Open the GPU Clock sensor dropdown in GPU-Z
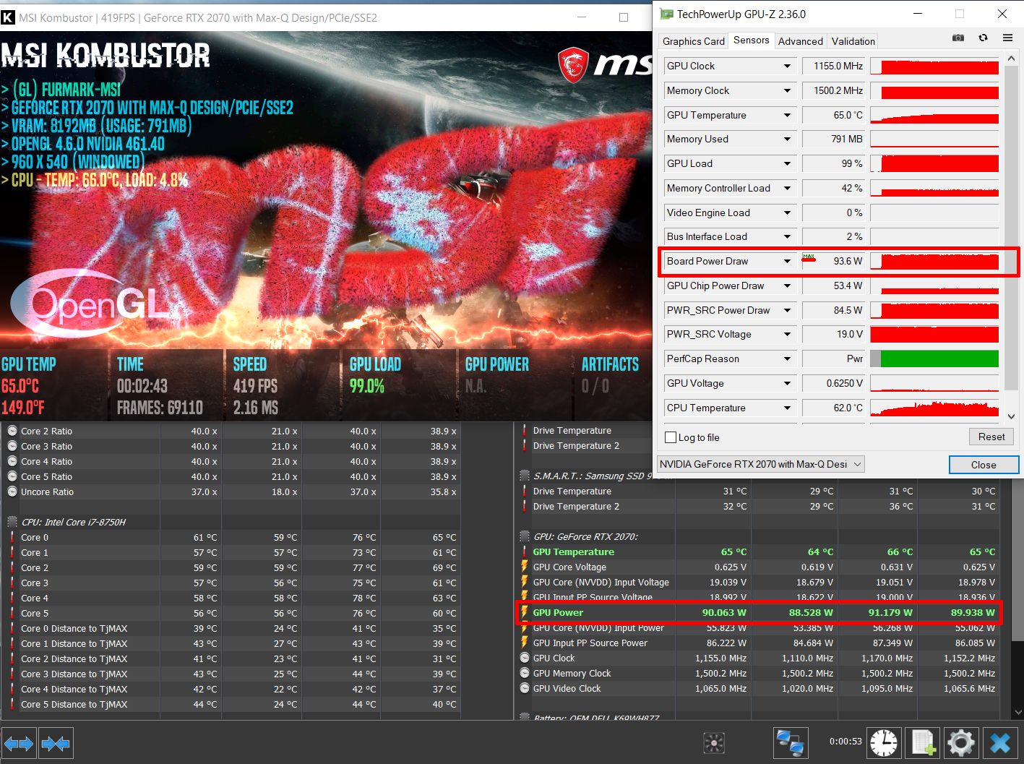Viewport: 1024px width, 764px height. click(x=787, y=66)
